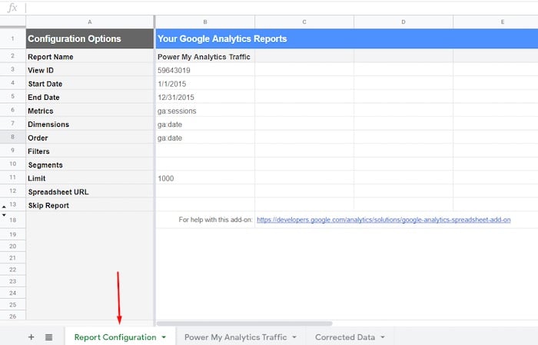
Task: Select the Metrics label cell
Action: 90,111
